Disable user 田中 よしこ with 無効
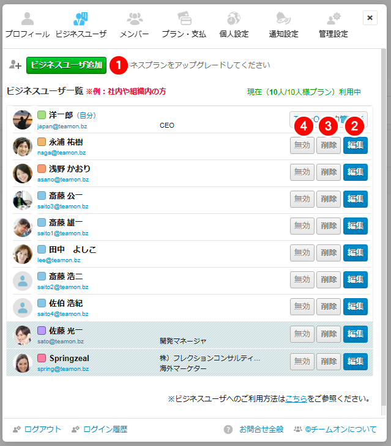 pyautogui.click(x=302, y=253)
